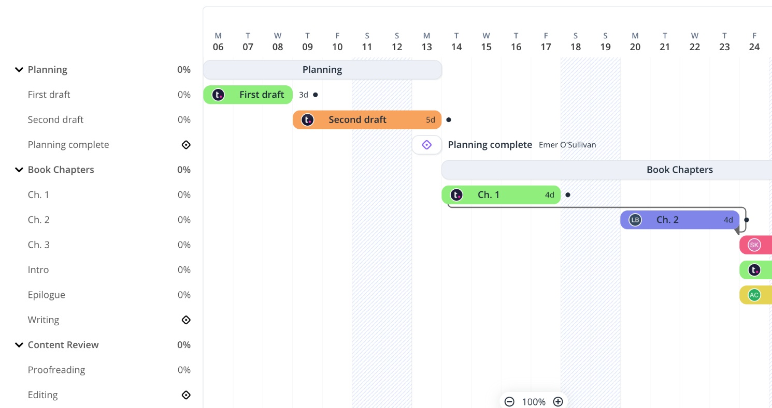Click the 100% zoom level control

(x=534, y=401)
